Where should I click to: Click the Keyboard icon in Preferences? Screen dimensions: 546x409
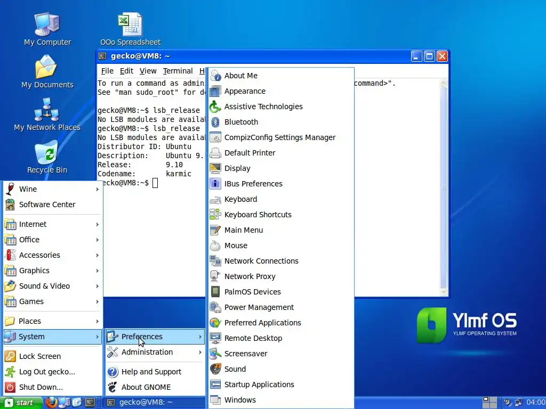tap(215, 199)
